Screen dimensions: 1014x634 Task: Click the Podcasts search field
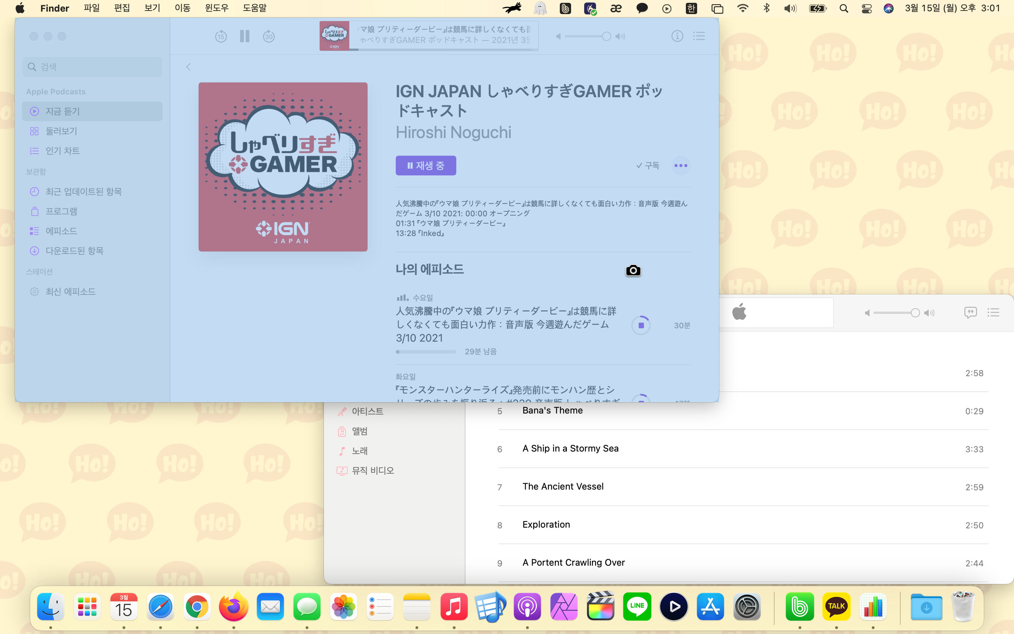click(x=92, y=67)
